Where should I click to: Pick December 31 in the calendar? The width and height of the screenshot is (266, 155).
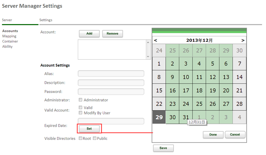pyautogui.click(x=186, y=117)
